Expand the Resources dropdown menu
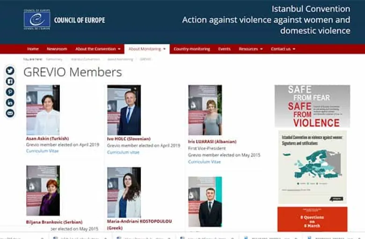The image size is (365, 239). (x=250, y=49)
